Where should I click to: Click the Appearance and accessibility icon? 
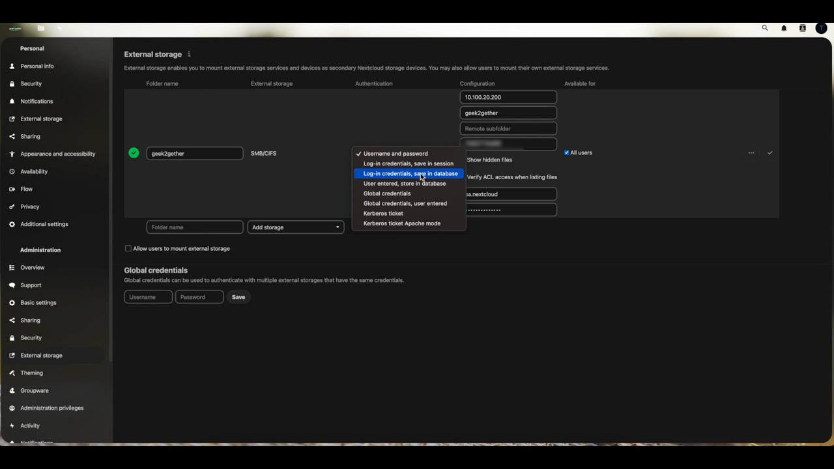(12, 154)
